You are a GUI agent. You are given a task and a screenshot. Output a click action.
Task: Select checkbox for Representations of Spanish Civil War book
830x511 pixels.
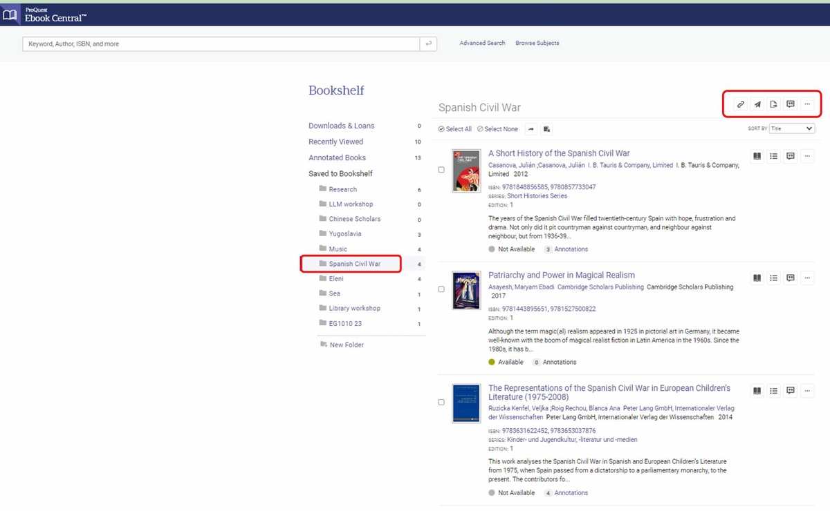point(441,402)
